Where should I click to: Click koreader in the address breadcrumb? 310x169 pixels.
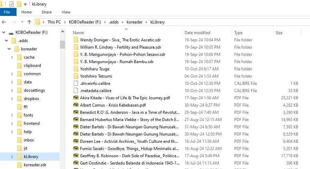(x=134, y=22)
